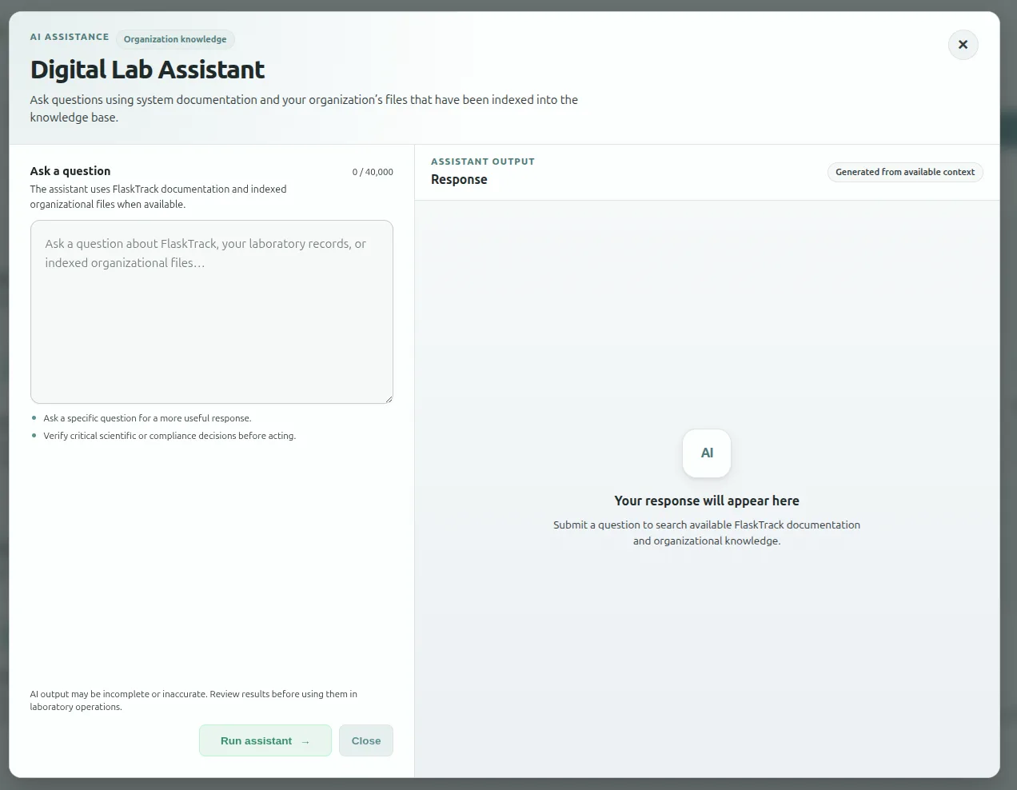Click the 'Your response will appear here' text
This screenshot has height=790, width=1017.
coord(707,501)
